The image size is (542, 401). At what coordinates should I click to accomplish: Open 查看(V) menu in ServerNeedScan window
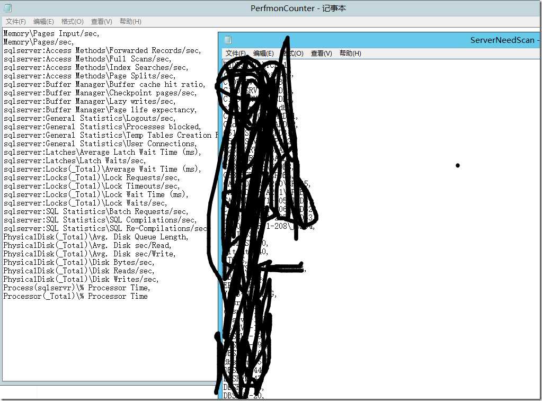(x=322, y=53)
